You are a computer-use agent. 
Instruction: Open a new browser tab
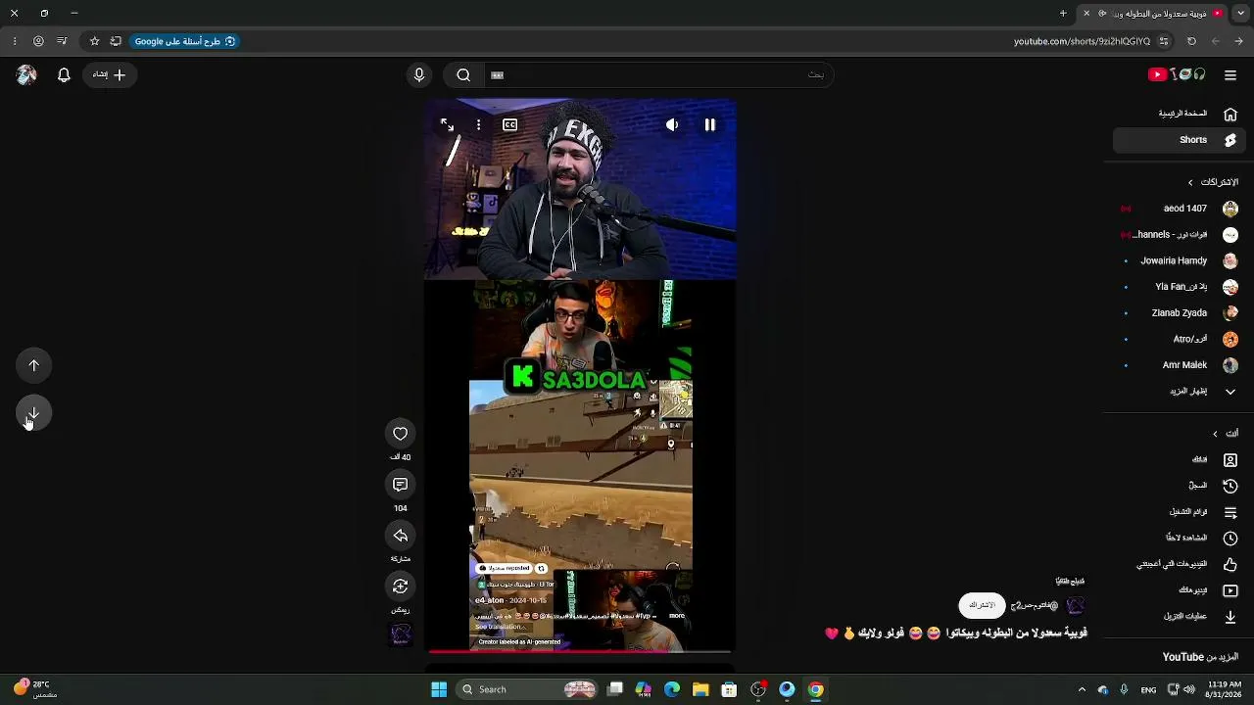[x=1063, y=13]
